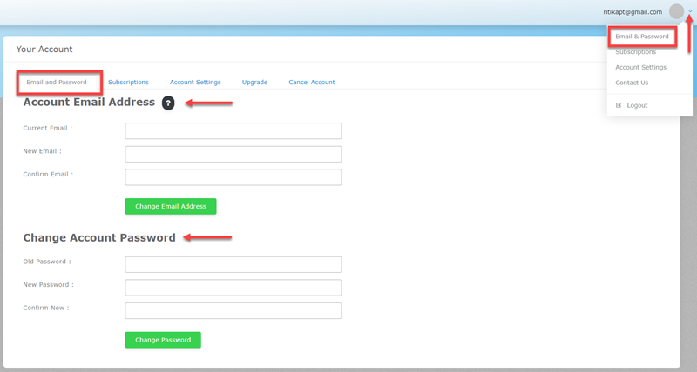The width and height of the screenshot is (697, 372).
Task: Click the Logout icon in menu
Action: pyautogui.click(x=619, y=105)
